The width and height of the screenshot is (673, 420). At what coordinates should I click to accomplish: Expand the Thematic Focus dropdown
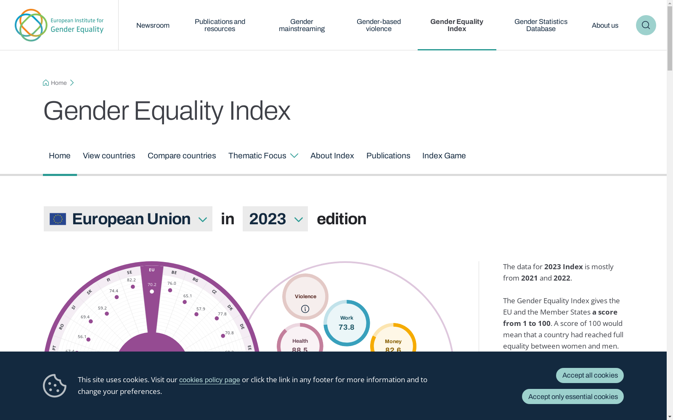pyautogui.click(x=263, y=156)
